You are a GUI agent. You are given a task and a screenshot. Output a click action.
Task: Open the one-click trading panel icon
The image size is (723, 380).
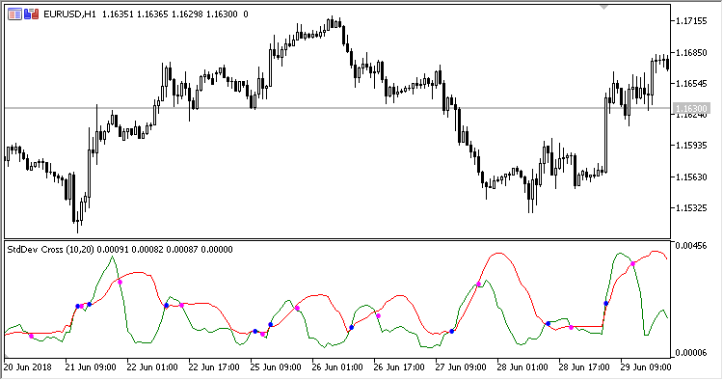[14, 14]
